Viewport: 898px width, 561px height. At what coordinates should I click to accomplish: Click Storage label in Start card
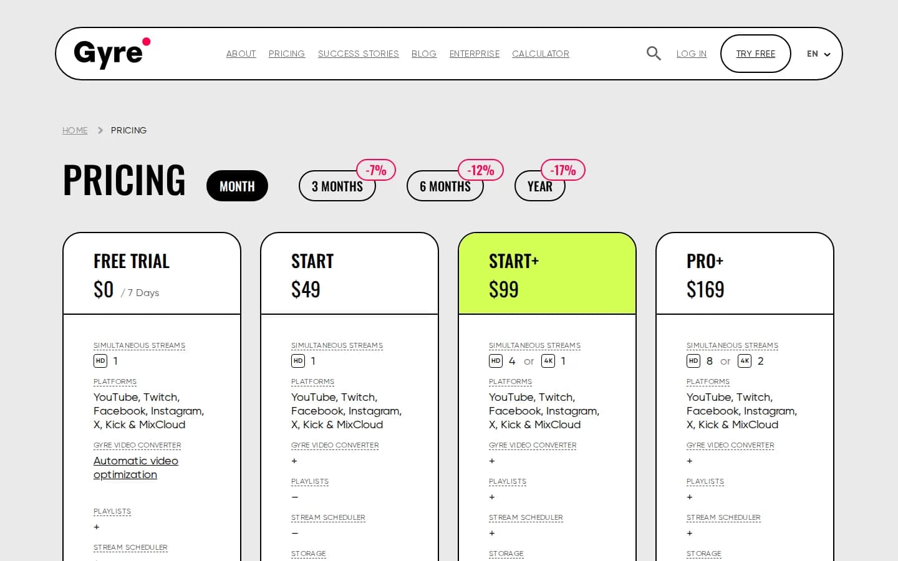pyautogui.click(x=309, y=554)
